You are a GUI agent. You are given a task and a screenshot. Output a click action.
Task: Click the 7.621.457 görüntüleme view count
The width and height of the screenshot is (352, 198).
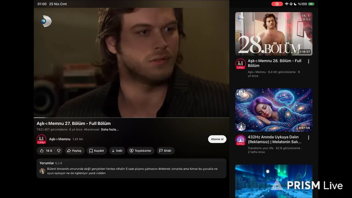[x=52, y=130]
